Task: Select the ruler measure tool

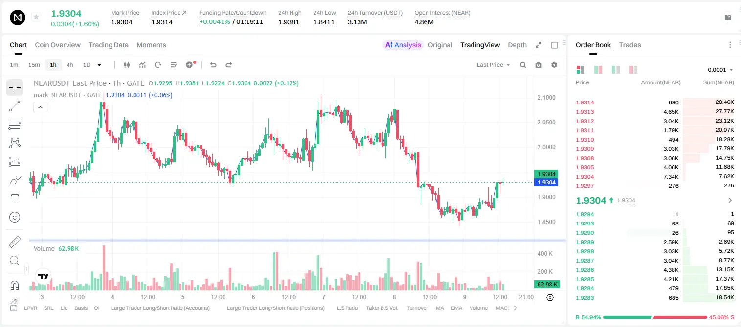Action: point(15,242)
